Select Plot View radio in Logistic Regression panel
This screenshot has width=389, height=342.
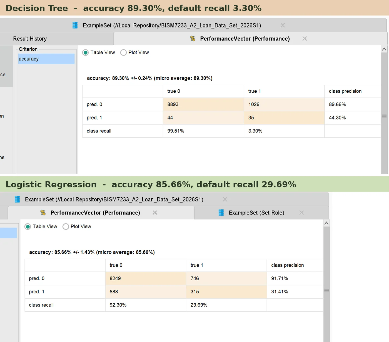66,227
